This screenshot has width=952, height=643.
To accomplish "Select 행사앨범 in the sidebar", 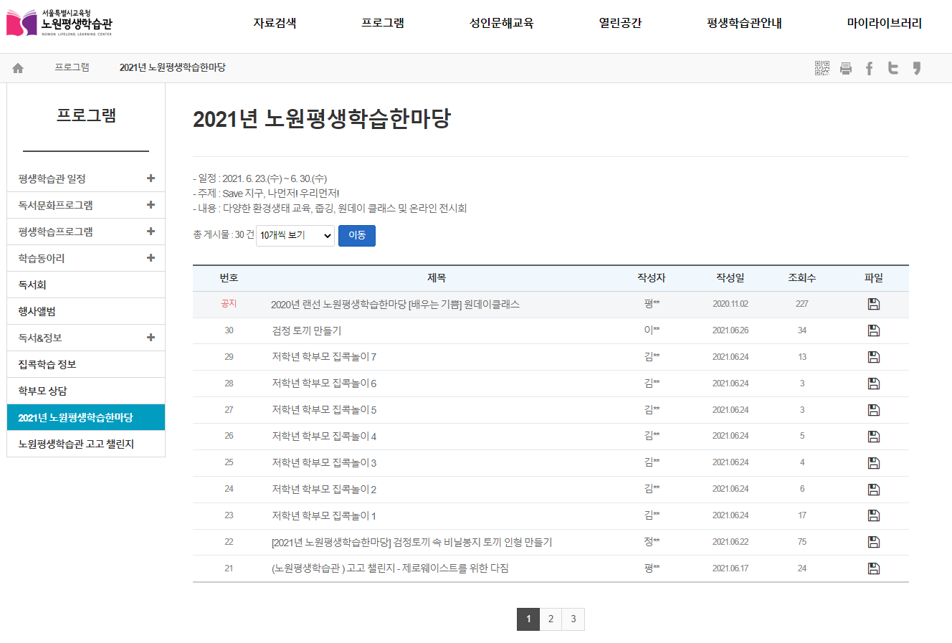I will 37,311.
